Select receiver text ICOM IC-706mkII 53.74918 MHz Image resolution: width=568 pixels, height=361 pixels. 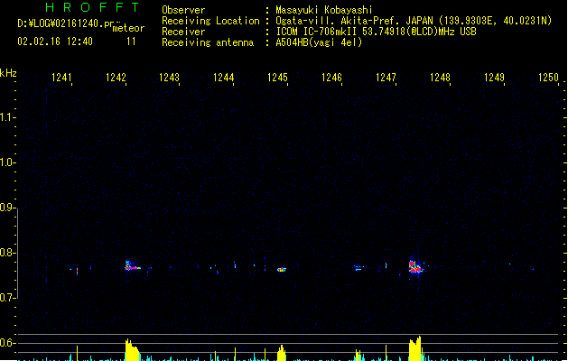376,32
